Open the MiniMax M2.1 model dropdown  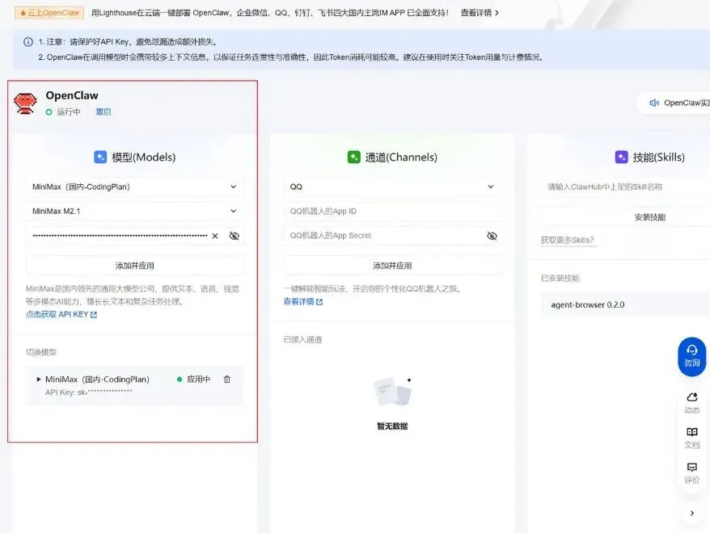click(x=134, y=211)
